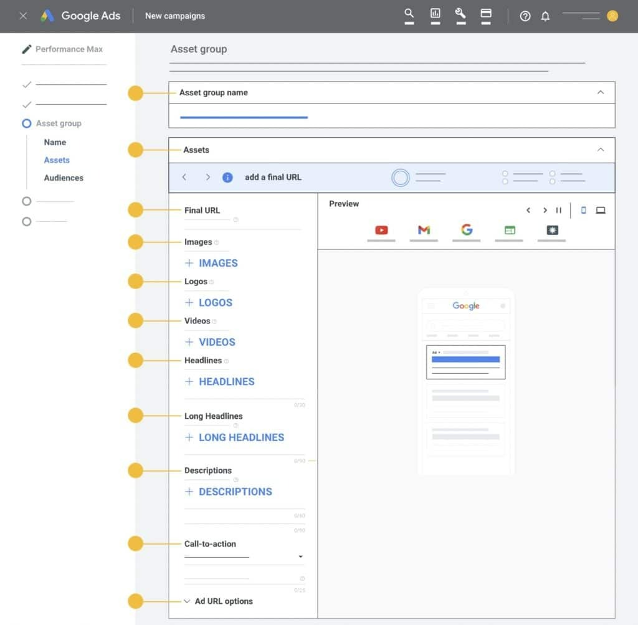Click the add IMAGES button

(x=212, y=263)
